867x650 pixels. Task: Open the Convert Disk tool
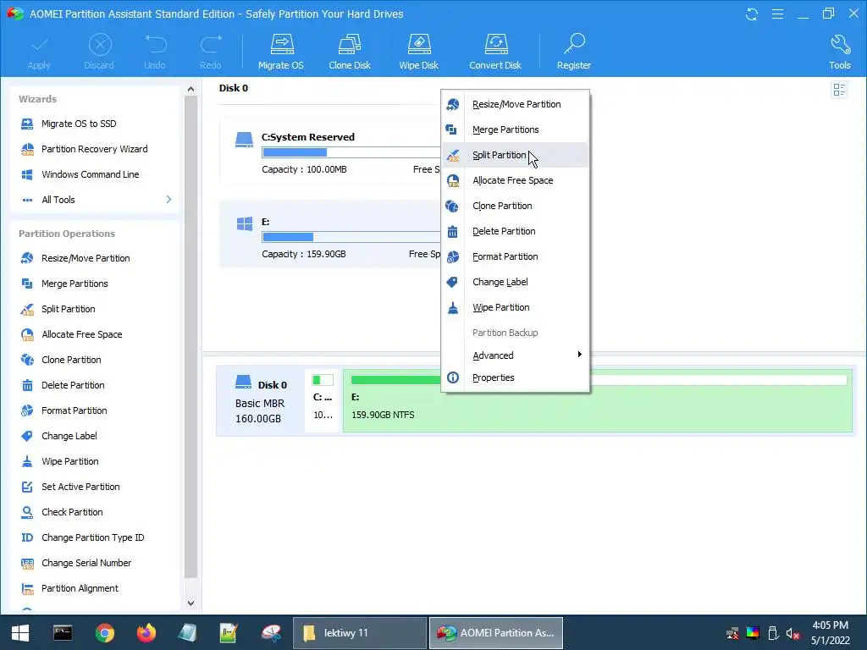coord(495,52)
